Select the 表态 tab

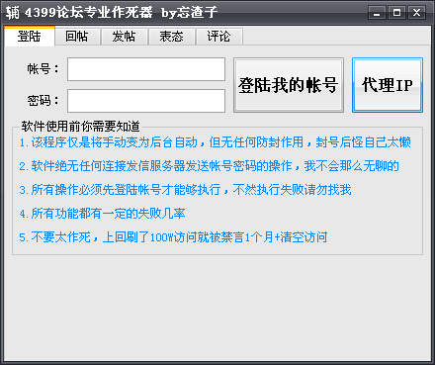[172, 37]
